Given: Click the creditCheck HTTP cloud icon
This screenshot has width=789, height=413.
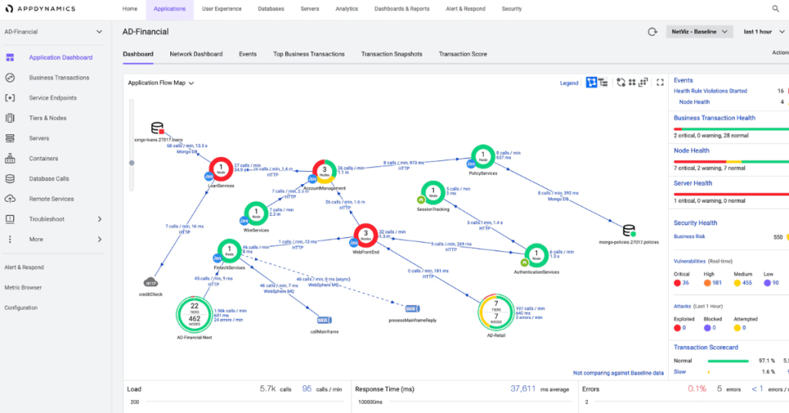Looking at the screenshot, I should point(151,283).
